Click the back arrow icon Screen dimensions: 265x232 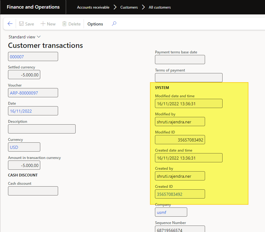[10, 24]
